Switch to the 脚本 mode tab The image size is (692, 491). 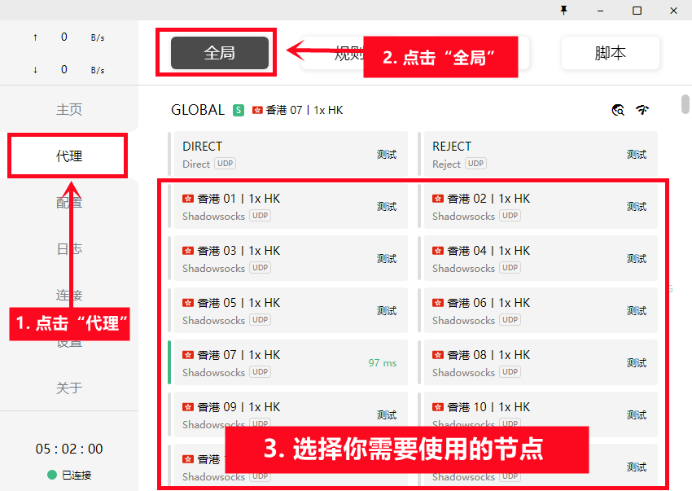(610, 53)
